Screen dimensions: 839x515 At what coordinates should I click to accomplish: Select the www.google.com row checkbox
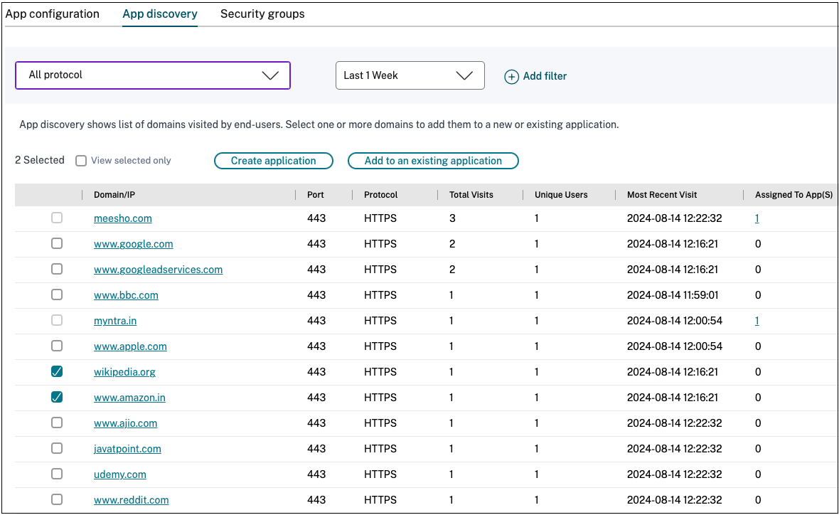coord(57,243)
